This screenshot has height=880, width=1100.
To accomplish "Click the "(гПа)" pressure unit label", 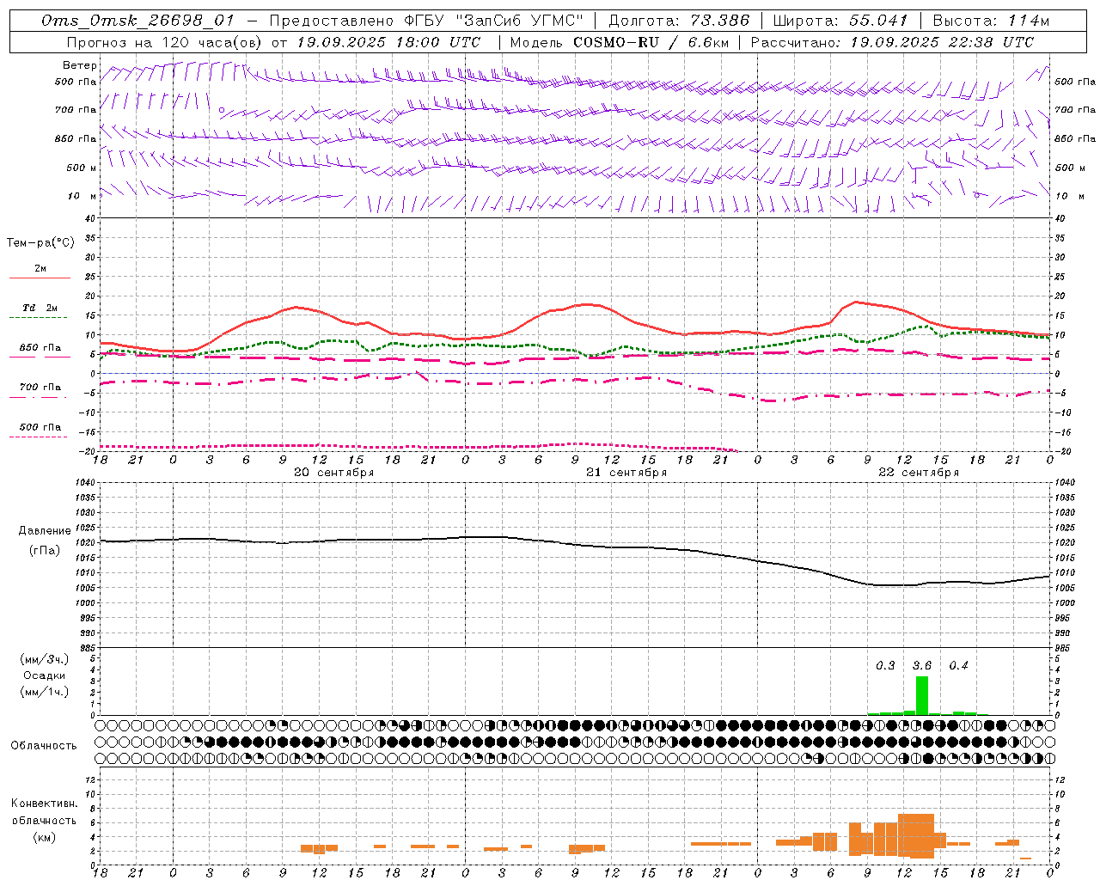I will [45, 551].
